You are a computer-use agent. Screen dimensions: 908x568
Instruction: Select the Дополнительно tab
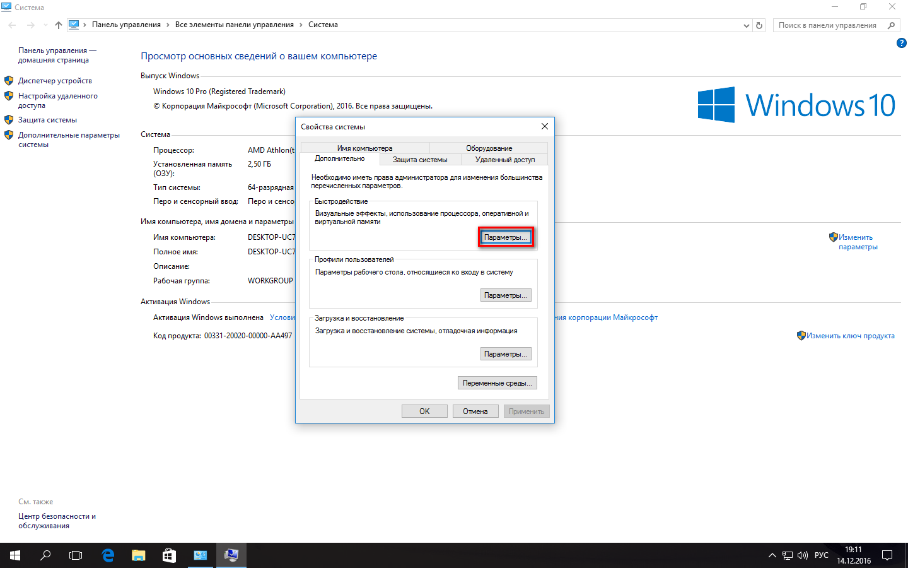point(340,158)
